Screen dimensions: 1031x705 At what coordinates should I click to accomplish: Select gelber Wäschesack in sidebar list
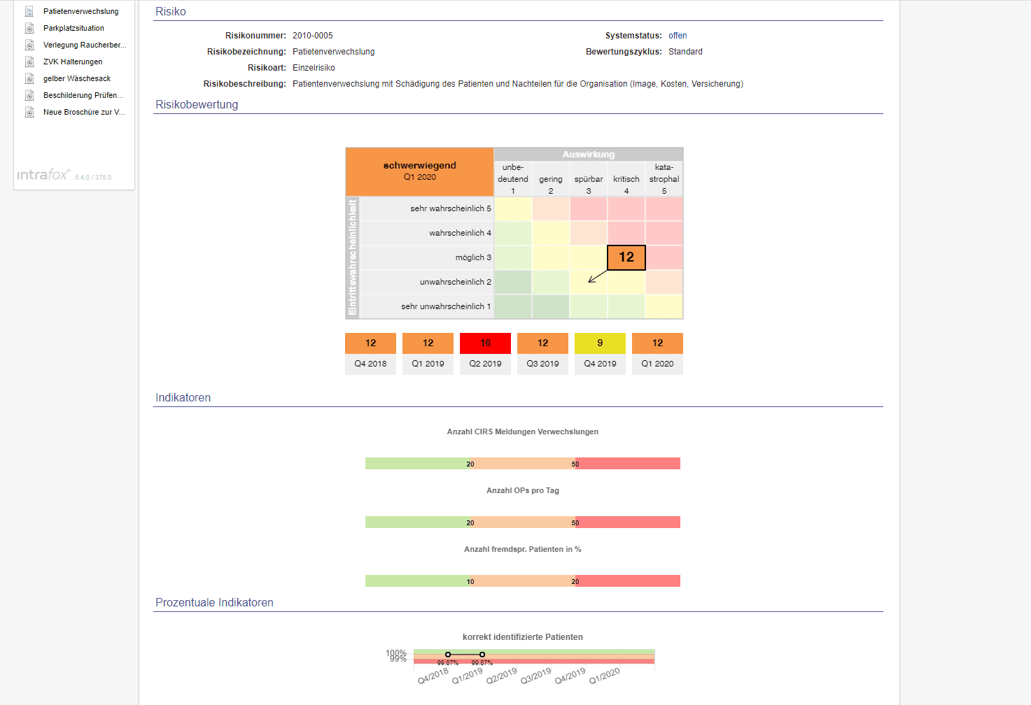coord(77,78)
